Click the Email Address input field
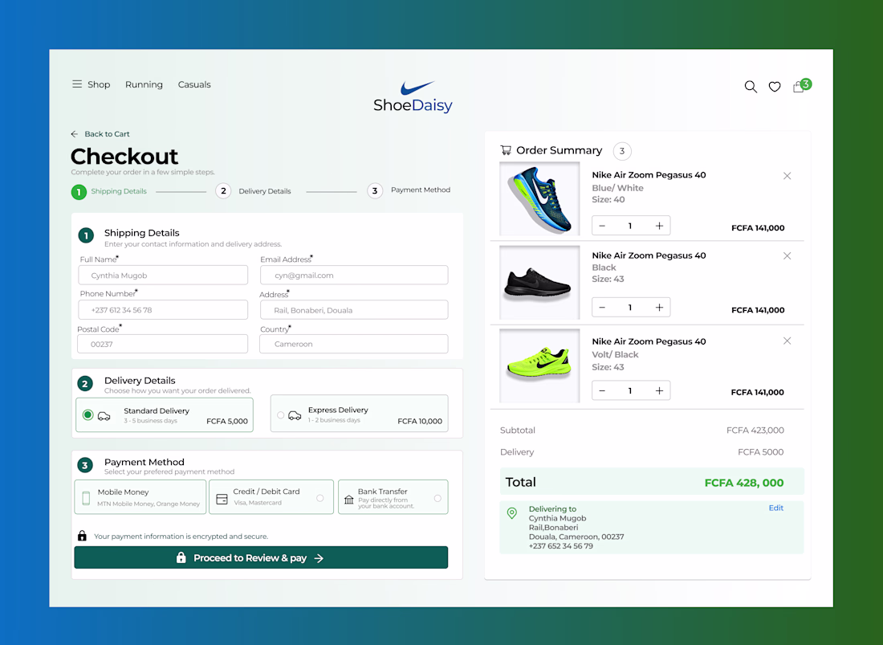The width and height of the screenshot is (883, 645). click(x=354, y=275)
